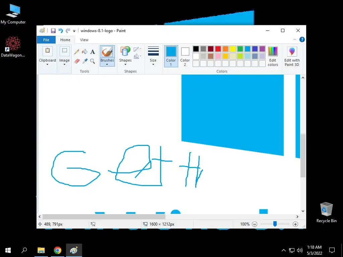Image resolution: width=343 pixels, height=257 pixels.
Task: Pick the black color swatch
Action: pos(196,49)
